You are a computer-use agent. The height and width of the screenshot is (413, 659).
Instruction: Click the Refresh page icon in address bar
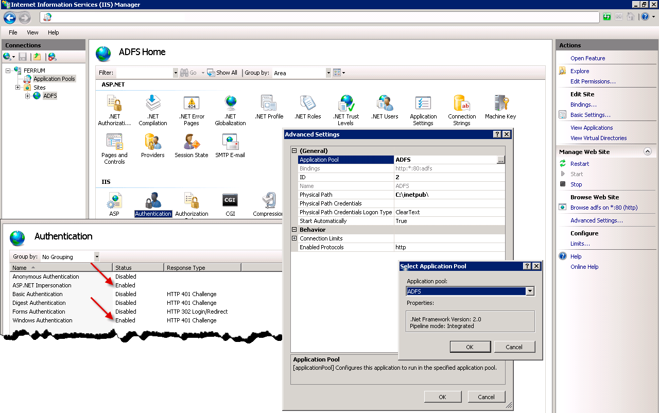pyautogui.click(x=607, y=17)
